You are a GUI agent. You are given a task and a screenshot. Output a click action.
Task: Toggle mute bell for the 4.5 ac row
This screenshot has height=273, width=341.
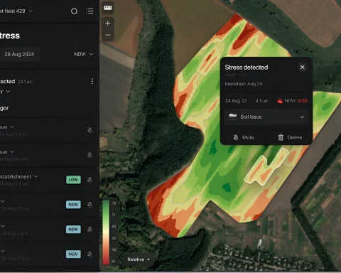(x=90, y=155)
